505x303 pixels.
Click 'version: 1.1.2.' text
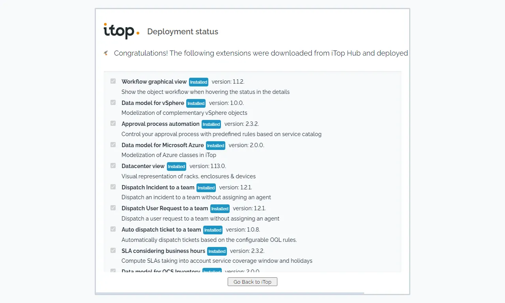pyautogui.click(x=228, y=82)
